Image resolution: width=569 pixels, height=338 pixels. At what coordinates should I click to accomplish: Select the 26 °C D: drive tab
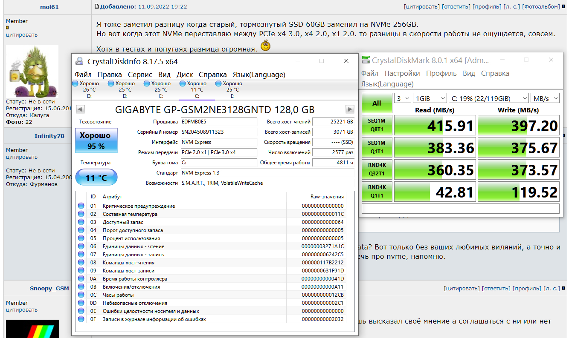click(89, 89)
